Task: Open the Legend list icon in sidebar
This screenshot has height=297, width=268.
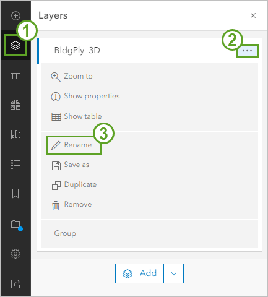Action: (15, 164)
